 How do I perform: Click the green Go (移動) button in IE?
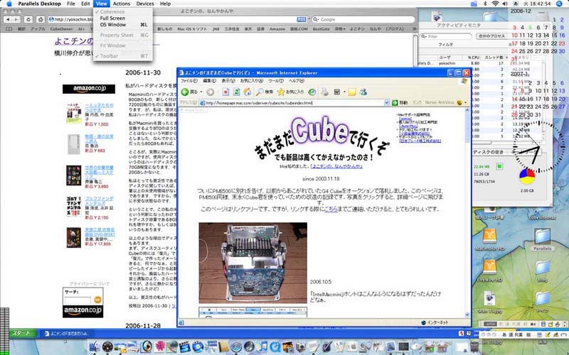pos(400,103)
